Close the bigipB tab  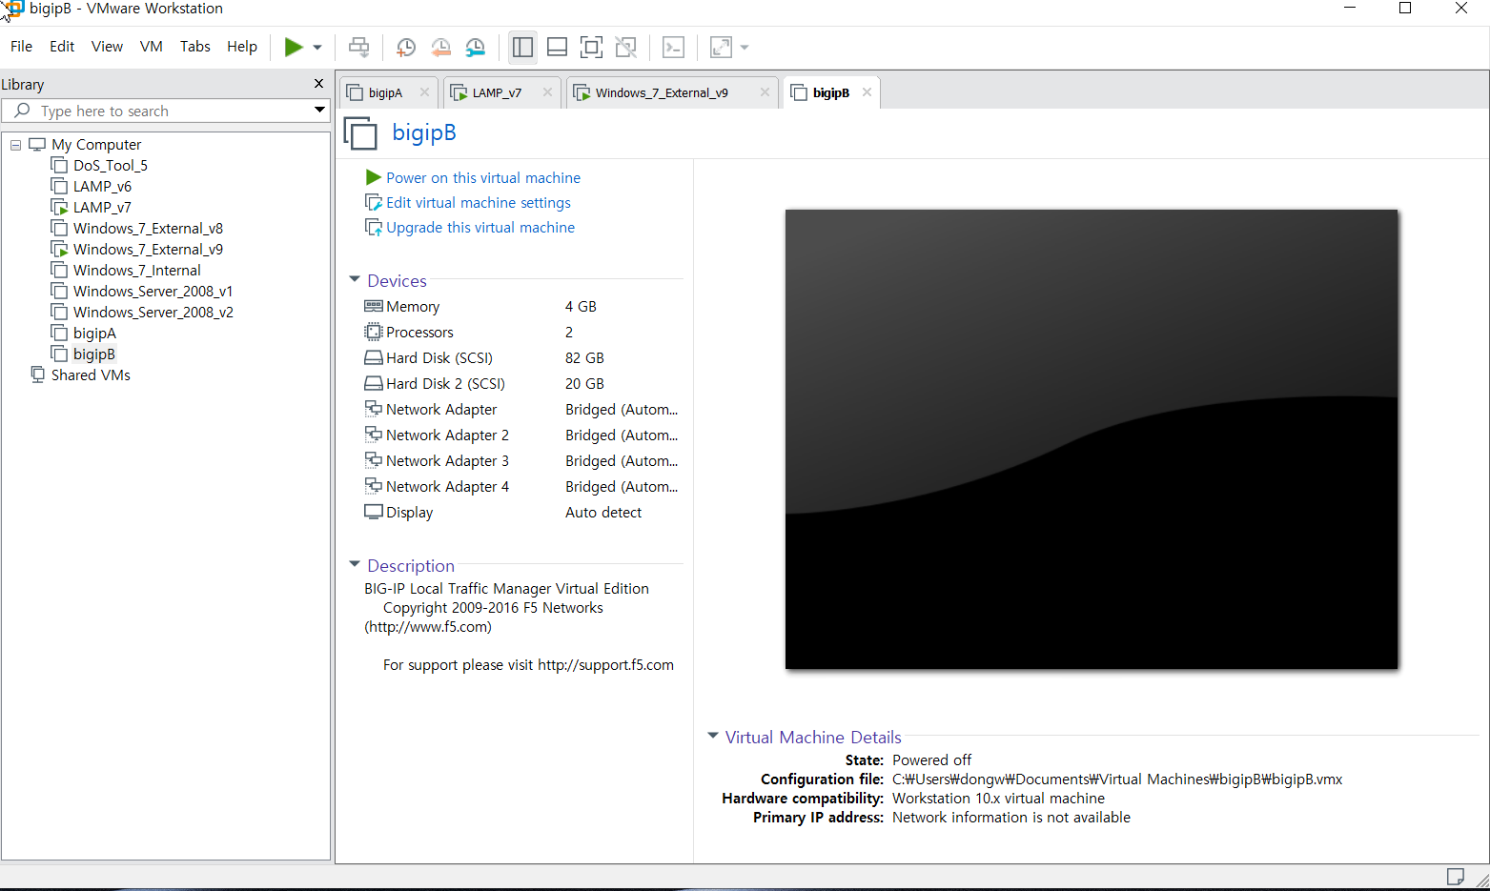(867, 92)
